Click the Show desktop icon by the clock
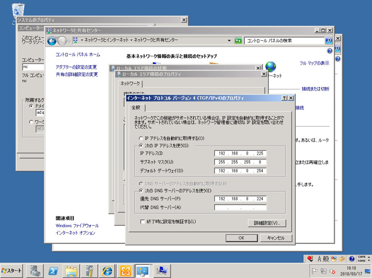 [x=368, y=271]
